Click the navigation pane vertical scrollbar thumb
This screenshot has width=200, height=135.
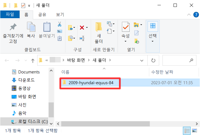click(x=51, y=110)
